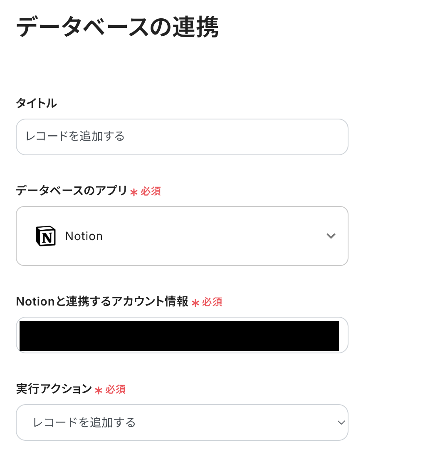Click the Notion text in app selector
The height and width of the screenshot is (472, 440).
click(x=84, y=236)
